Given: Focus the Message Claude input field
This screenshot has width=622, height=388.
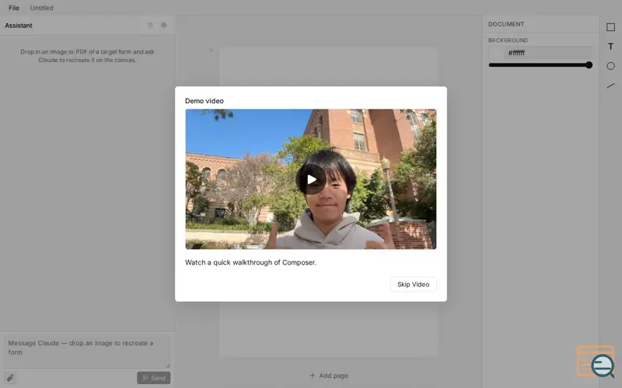Looking at the screenshot, I should 87,352.
